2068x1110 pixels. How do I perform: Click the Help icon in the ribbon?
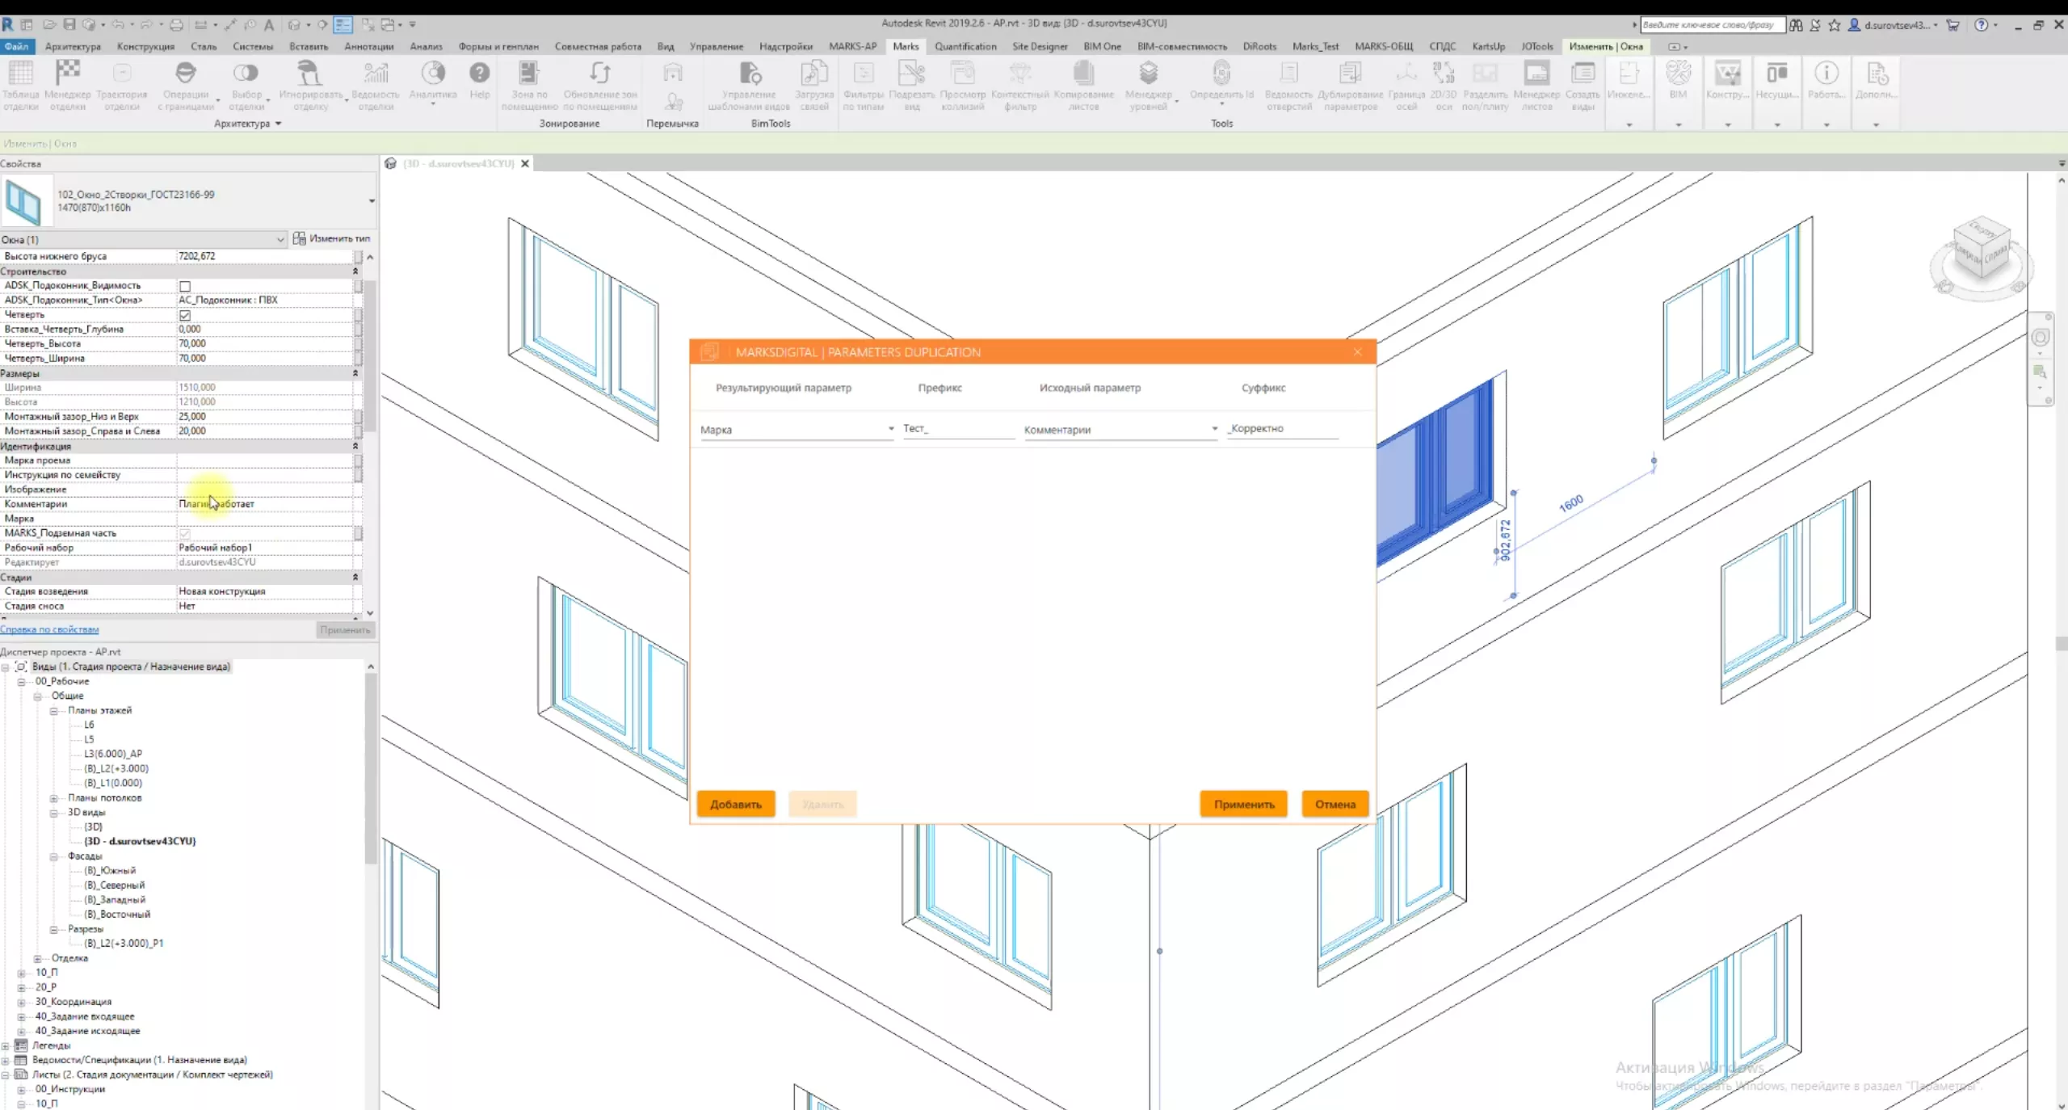(479, 74)
